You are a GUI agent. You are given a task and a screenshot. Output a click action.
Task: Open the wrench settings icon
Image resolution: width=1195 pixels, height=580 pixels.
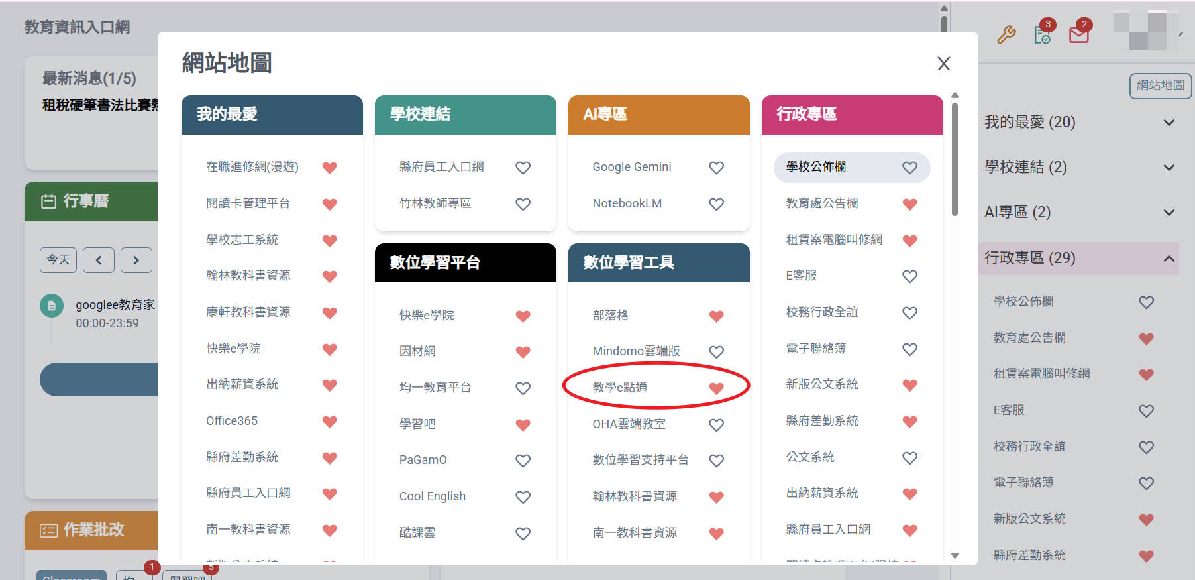click(x=1006, y=34)
